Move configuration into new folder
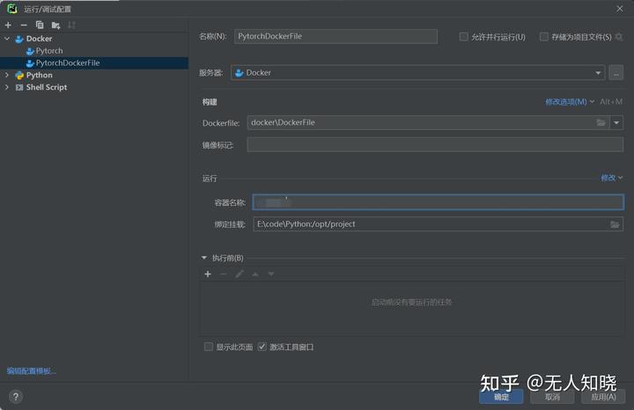The height and width of the screenshot is (410, 634). (55, 26)
